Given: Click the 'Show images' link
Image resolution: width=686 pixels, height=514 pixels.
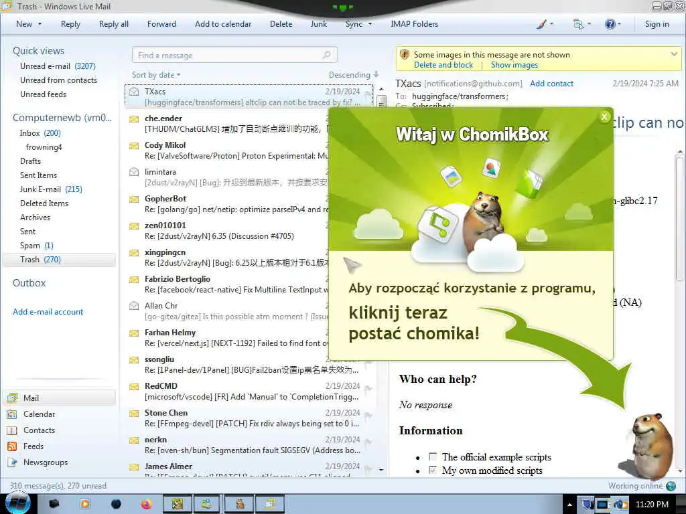Looking at the screenshot, I should pyautogui.click(x=514, y=65).
